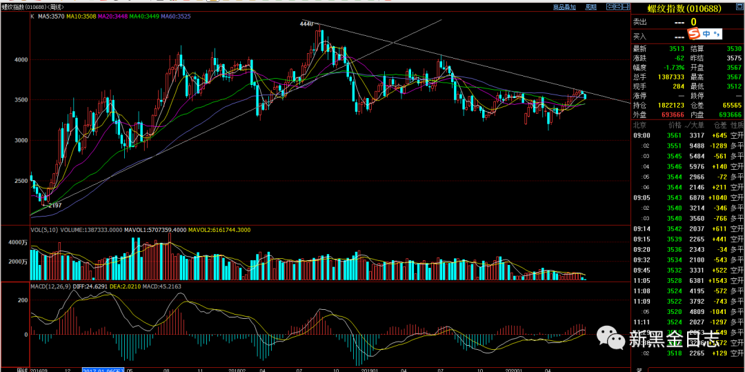Viewport: 745px width, 372px height.
Task: Click the 仓差 65565 value
Action: point(732,106)
